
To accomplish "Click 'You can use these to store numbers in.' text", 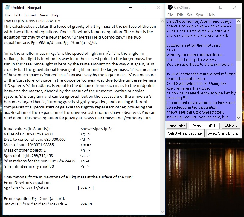I will pos(200,64).
